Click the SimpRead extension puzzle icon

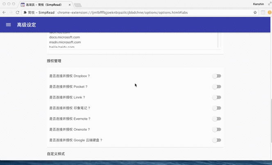click(25, 12)
